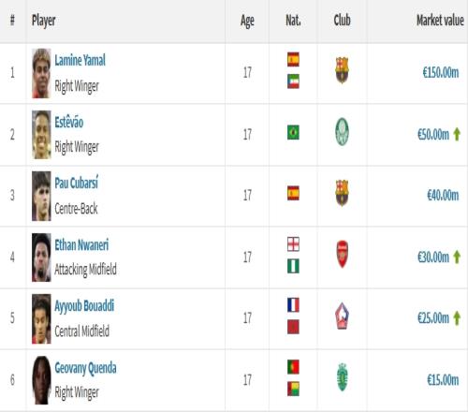Screen dimensions: 468x412
Task: Click the France flag for Ayyoub Bouaddi
Action: (x=293, y=305)
